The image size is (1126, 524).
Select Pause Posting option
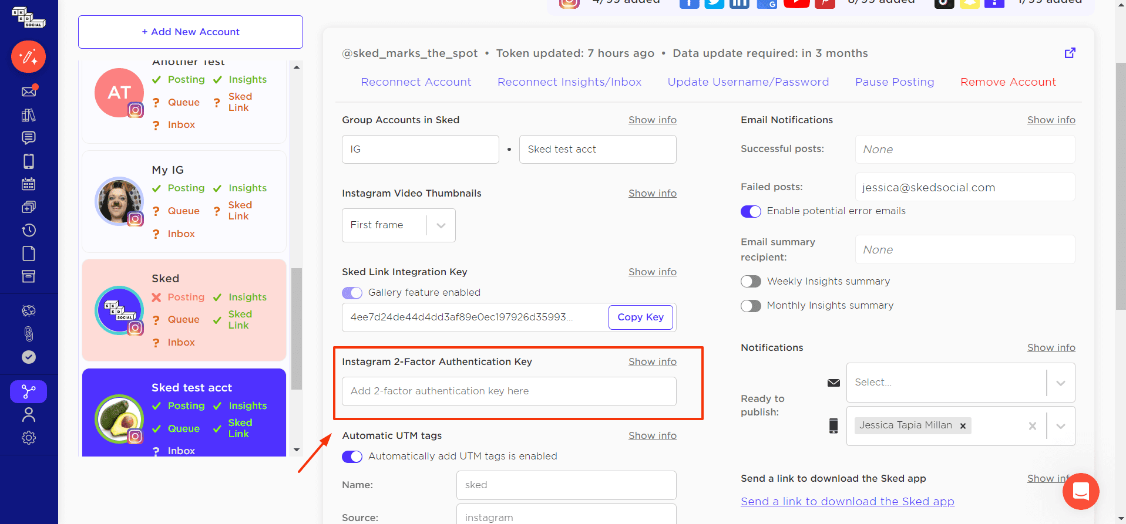click(895, 82)
